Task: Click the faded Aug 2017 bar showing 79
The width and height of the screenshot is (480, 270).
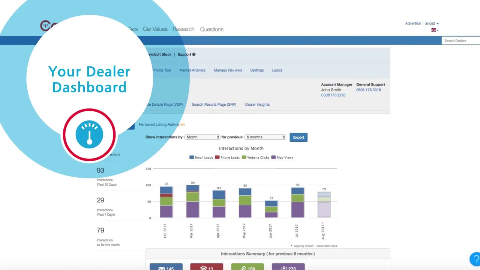Action: 324,205
